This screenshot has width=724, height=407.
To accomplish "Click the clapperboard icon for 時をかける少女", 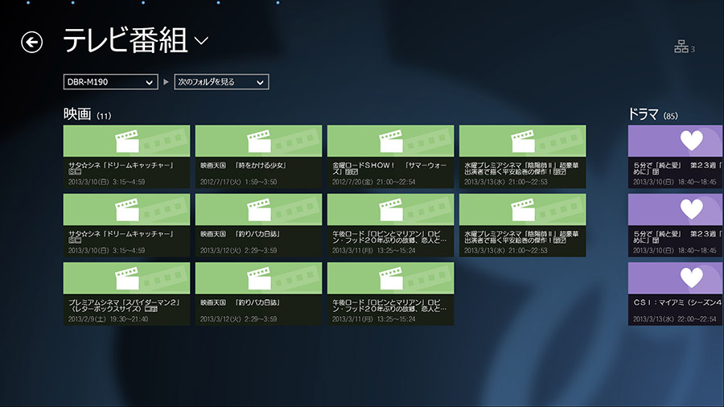I will coord(258,141).
